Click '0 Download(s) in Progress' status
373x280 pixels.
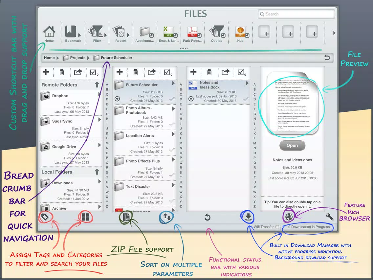[309, 227]
